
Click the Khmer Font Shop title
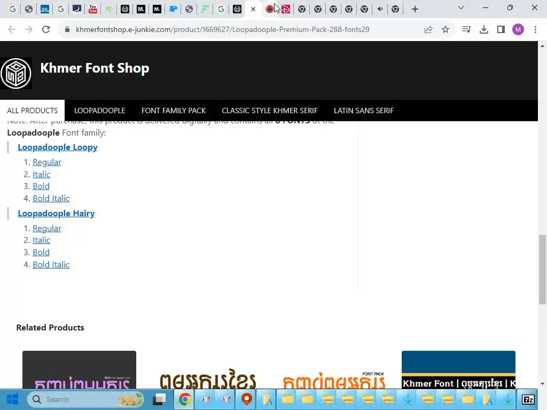click(x=95, y=68)
